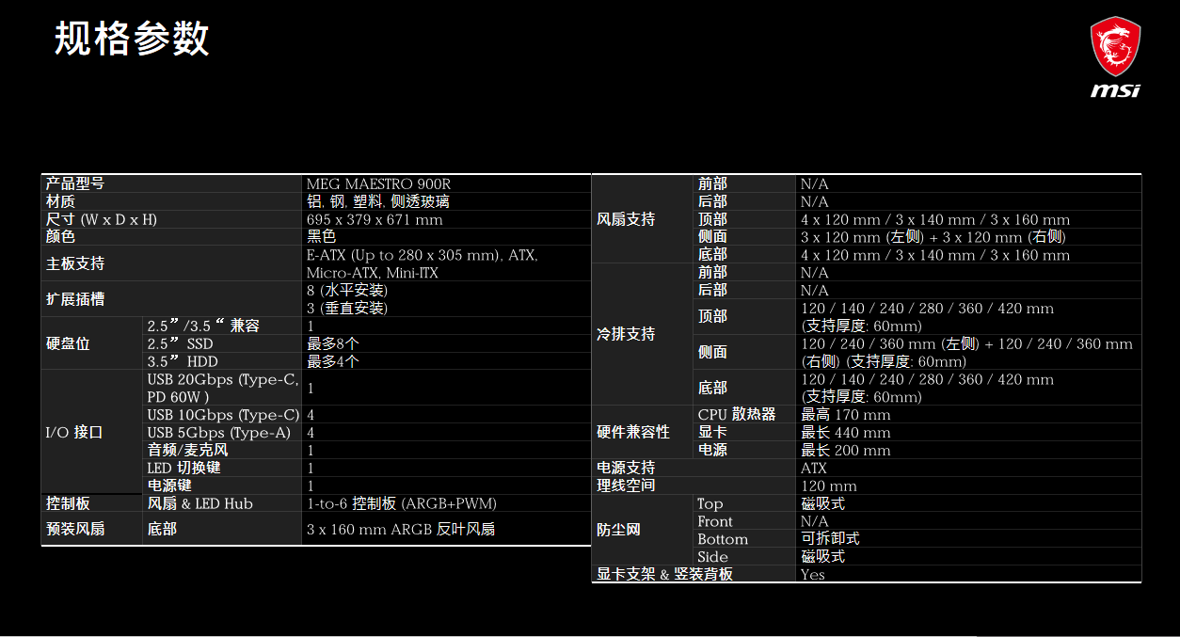Click the materials value "铝, 钢, 塑料, 侧透玻璃"
The width and height of the screenshot is (1180, 637).
click(378, 201)
